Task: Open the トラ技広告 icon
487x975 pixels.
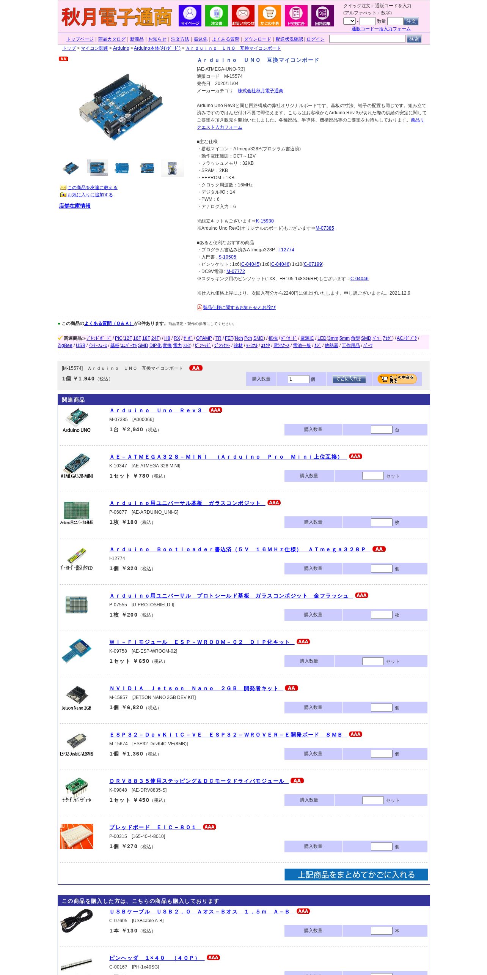Action: (x=296, y=16)
